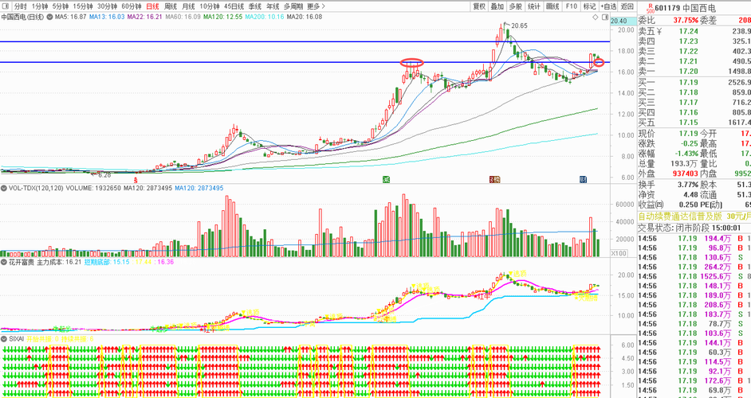Switch to 周线 weekly chart

(171, 6)
